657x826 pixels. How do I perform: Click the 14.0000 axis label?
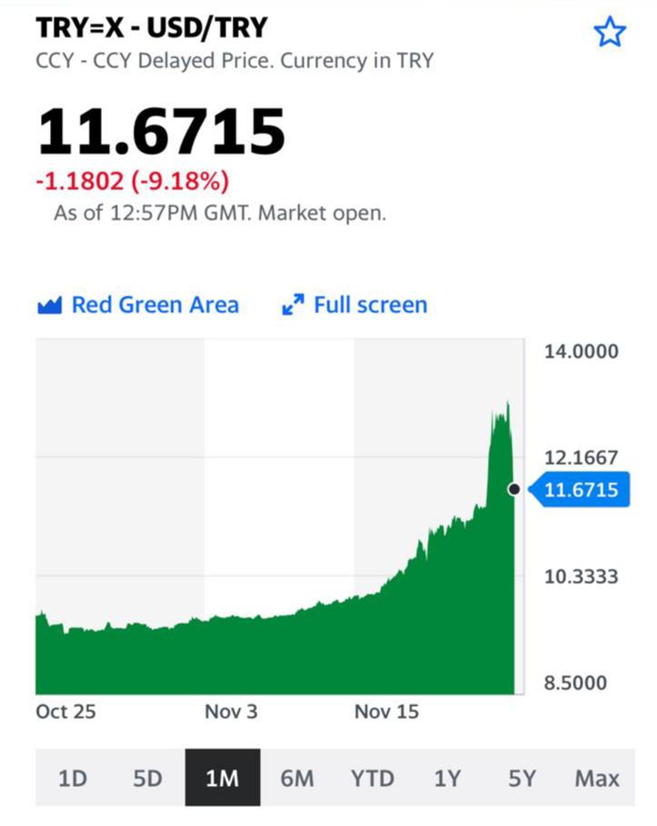[x=582, y=351]
